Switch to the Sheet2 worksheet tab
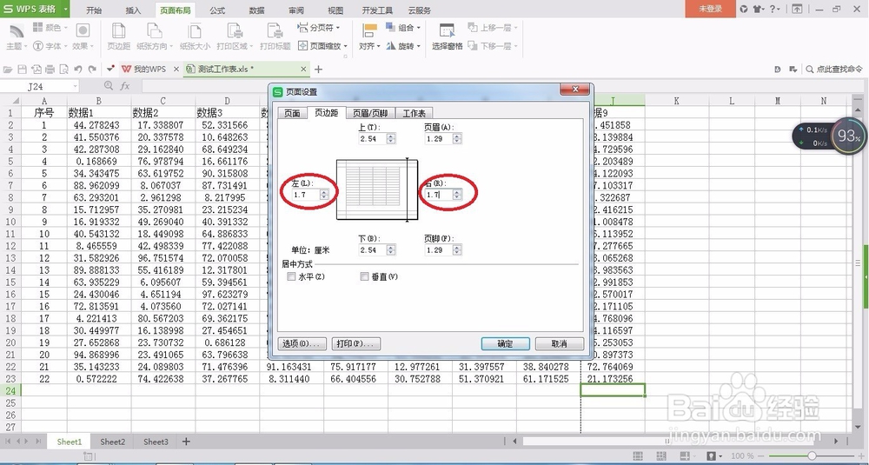The height and width of the screenshot is (465, 869). pos(112,442)
